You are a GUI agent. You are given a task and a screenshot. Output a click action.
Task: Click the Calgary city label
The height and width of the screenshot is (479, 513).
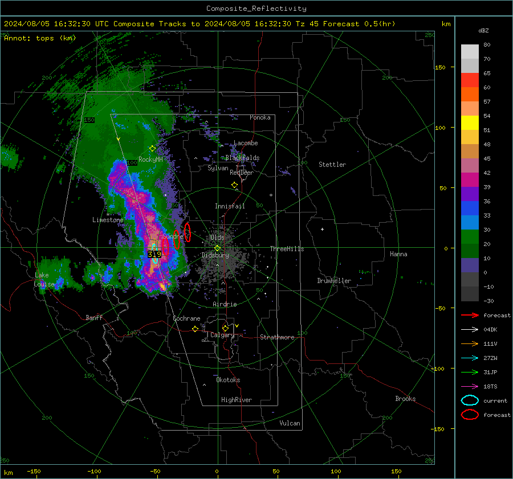pos(222,335)
